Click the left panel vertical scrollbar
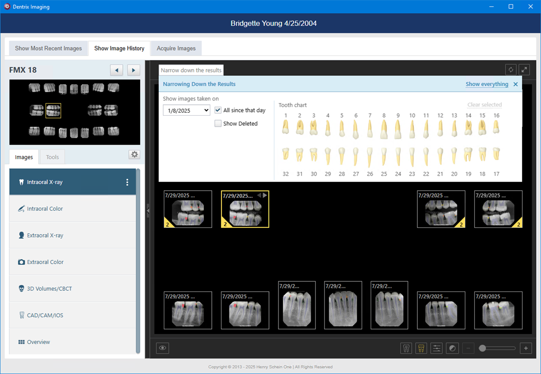 (x=138, y=261)
